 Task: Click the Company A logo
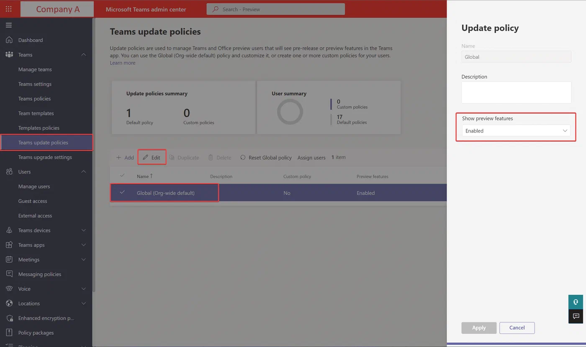click(57, 9)
